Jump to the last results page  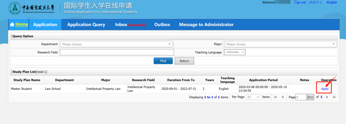334,97
